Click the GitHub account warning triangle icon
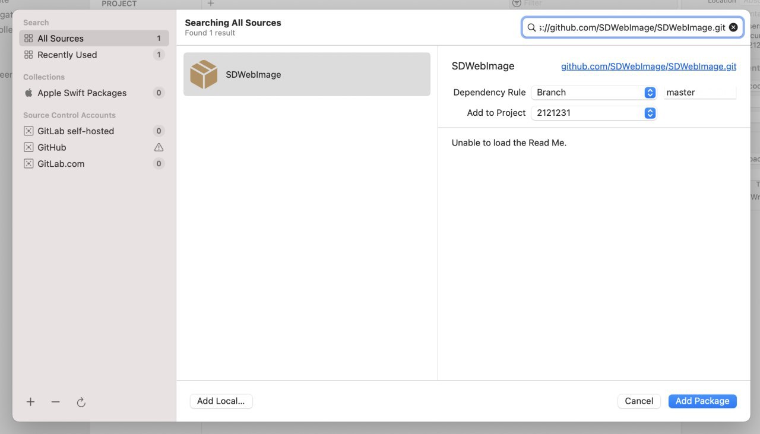760x434 pixels. [x=159, y=147]
